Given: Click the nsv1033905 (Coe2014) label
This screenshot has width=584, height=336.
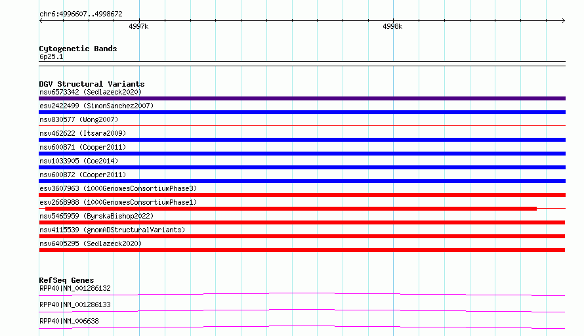Looking at the screenshot, I should click(79, 161).
